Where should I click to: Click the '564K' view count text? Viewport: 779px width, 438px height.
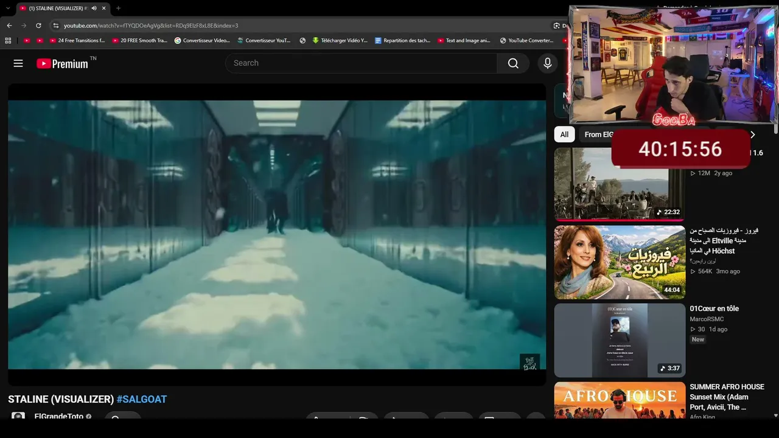click(705, 271)
